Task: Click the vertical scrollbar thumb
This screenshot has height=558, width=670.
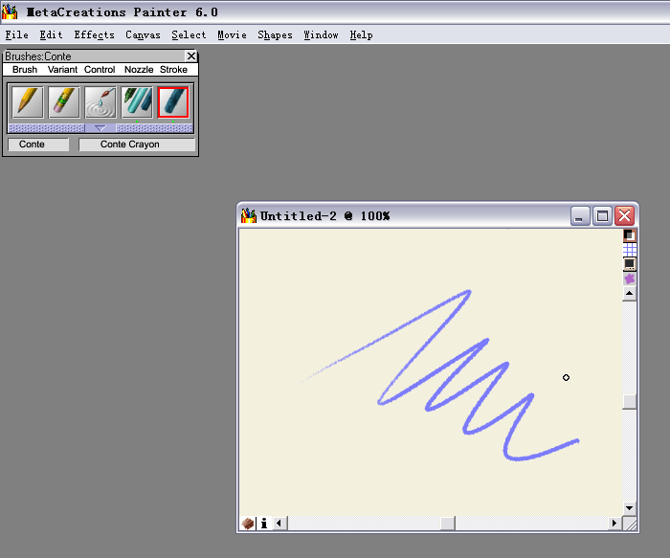Action: [x=630, y=402]
